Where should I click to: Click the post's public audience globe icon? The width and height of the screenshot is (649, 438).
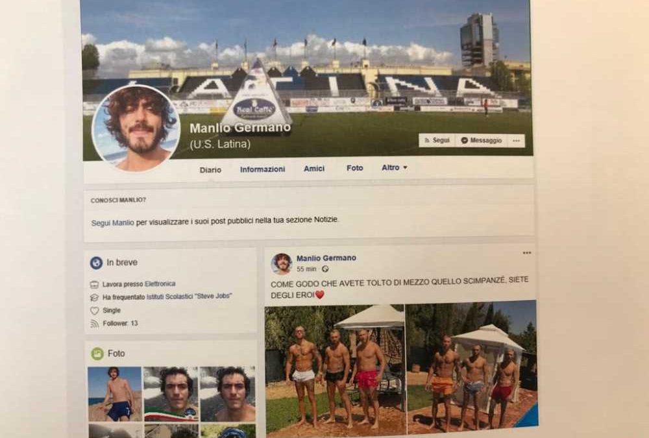point(325,269)
